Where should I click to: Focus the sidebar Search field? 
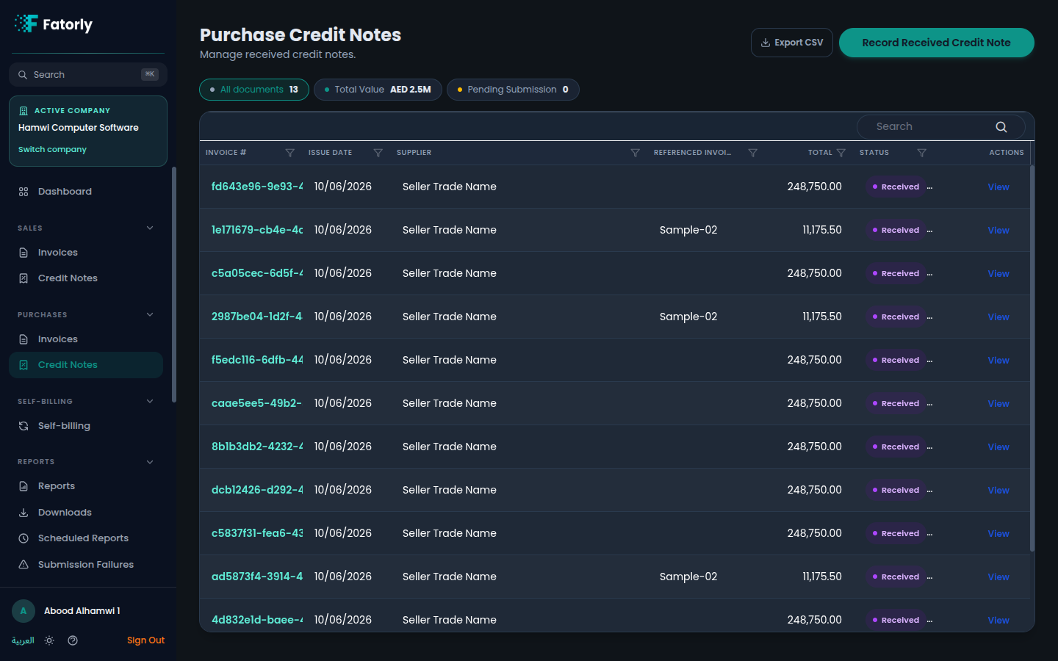(88, 75)
